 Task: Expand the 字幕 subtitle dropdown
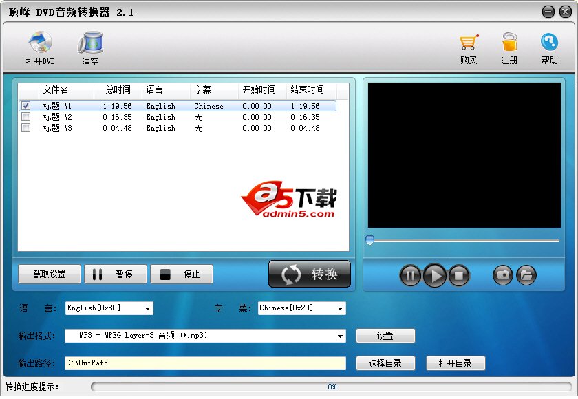[340, 308]
